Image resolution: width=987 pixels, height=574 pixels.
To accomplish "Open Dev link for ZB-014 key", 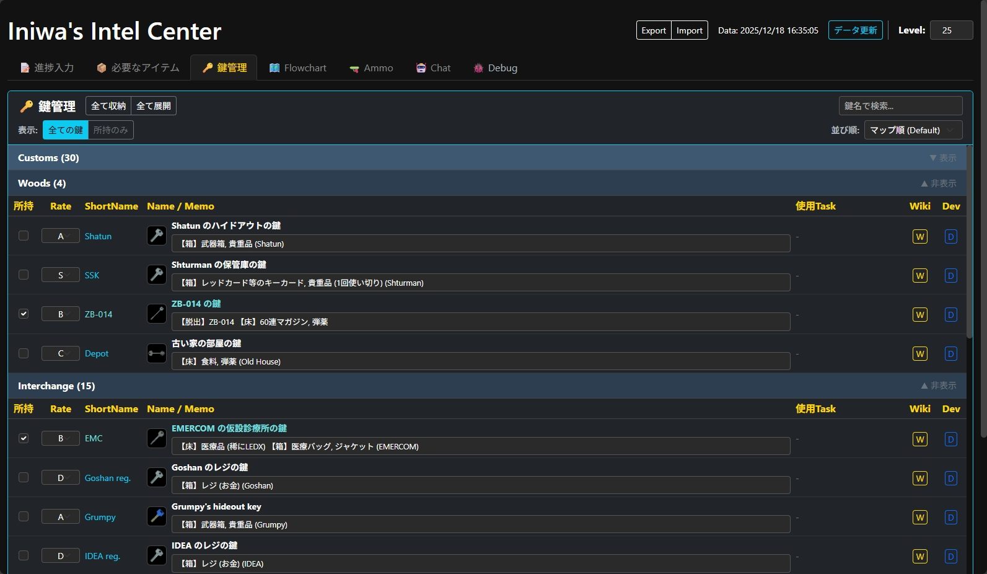I will tap(950, 315).
